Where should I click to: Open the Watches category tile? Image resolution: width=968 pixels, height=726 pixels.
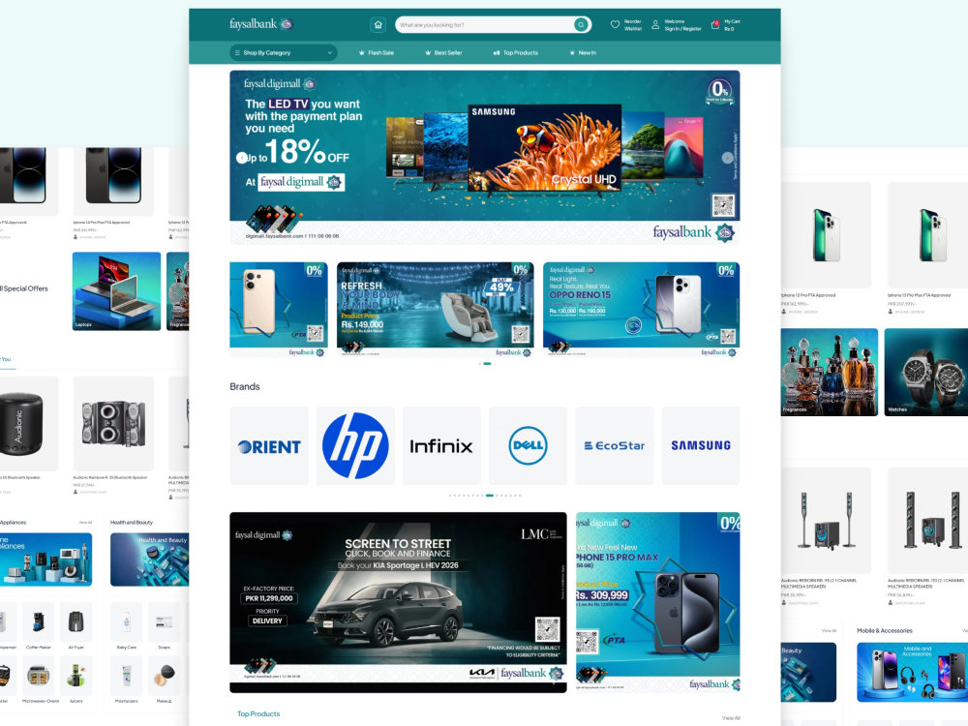(x=926, y=372)
